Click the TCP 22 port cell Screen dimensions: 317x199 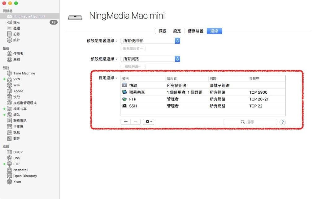click(256, 106)
